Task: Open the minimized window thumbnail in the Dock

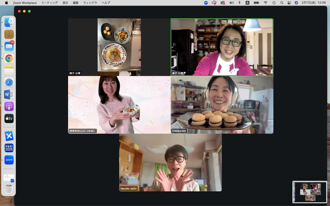Action: (x=9, y=177)
